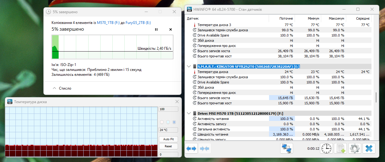Click the copy speed progress graph
This screenshot has height=162, width=385.
[112, 46]
